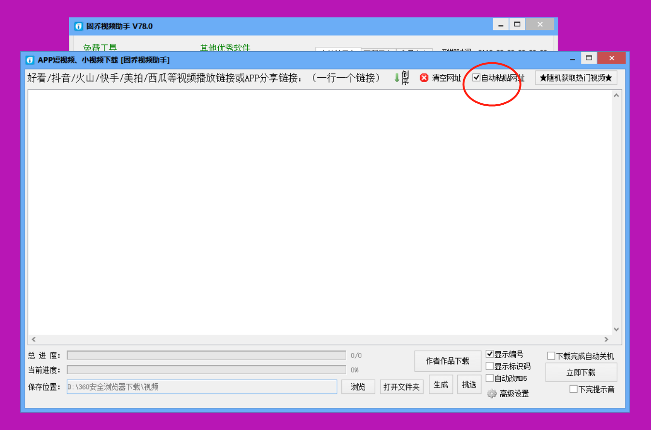Enable the 自动改MD5 checkbox

point(490,378)
